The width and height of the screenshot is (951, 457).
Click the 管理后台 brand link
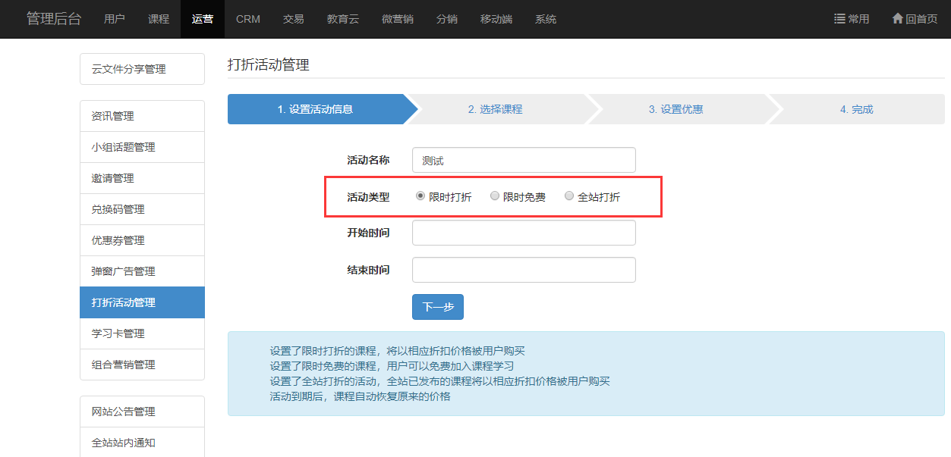coord(54,19)
